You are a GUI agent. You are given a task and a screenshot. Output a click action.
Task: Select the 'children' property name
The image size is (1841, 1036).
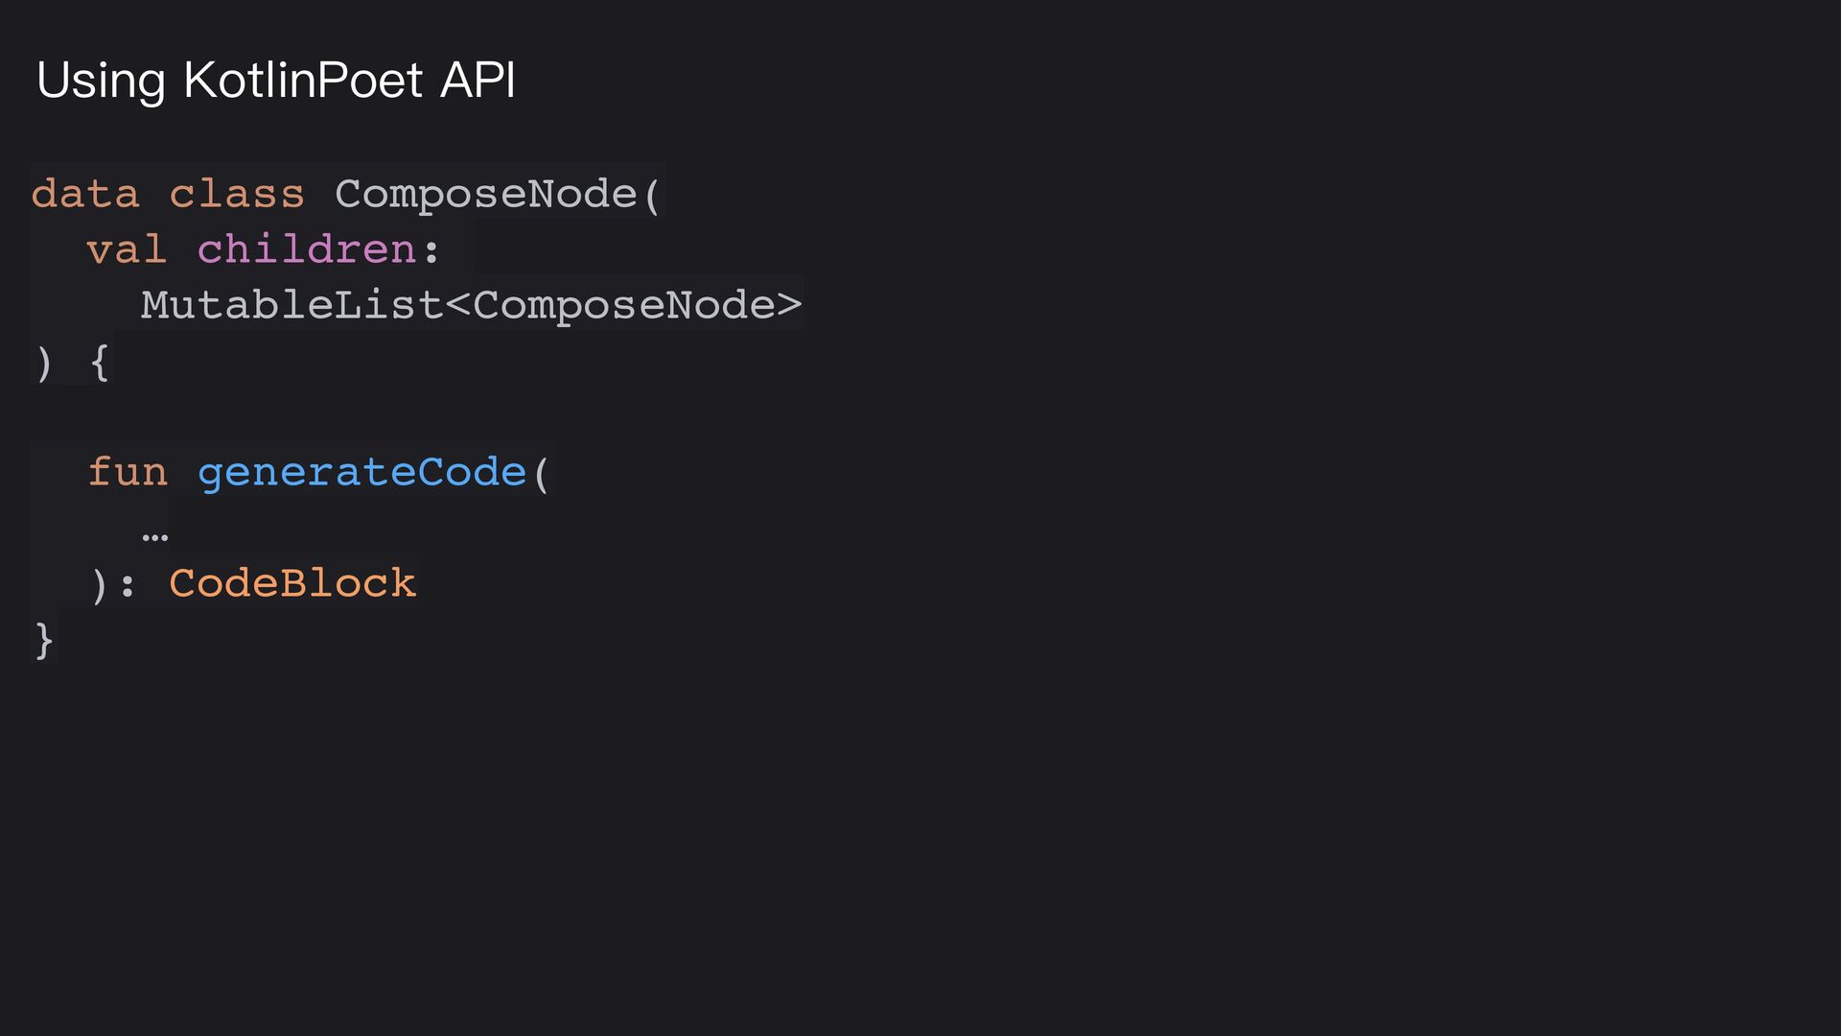[306, 249]
